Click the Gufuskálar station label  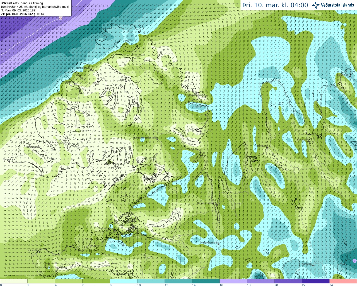click(32, 250)
